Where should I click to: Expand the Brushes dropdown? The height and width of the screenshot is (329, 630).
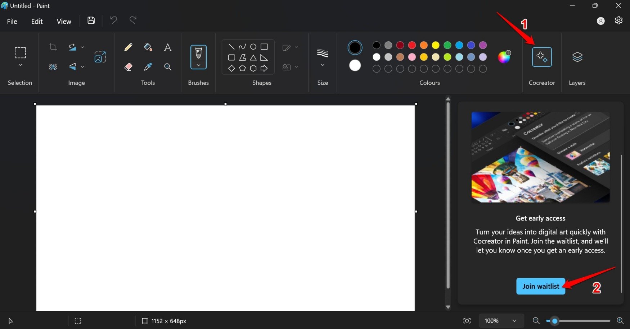tap(198, 66)
